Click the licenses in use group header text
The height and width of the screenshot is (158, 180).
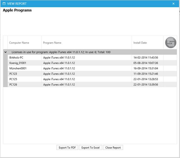click(x=61, y=52)
